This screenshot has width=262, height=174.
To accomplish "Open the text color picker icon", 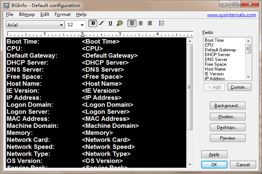I will (119, 23).
